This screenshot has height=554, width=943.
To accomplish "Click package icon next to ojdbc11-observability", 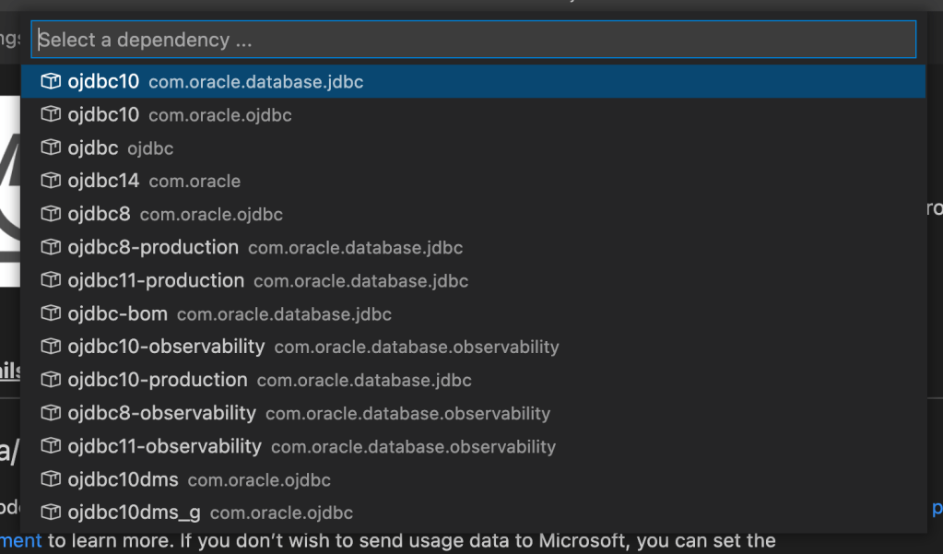I will [51, 447].
